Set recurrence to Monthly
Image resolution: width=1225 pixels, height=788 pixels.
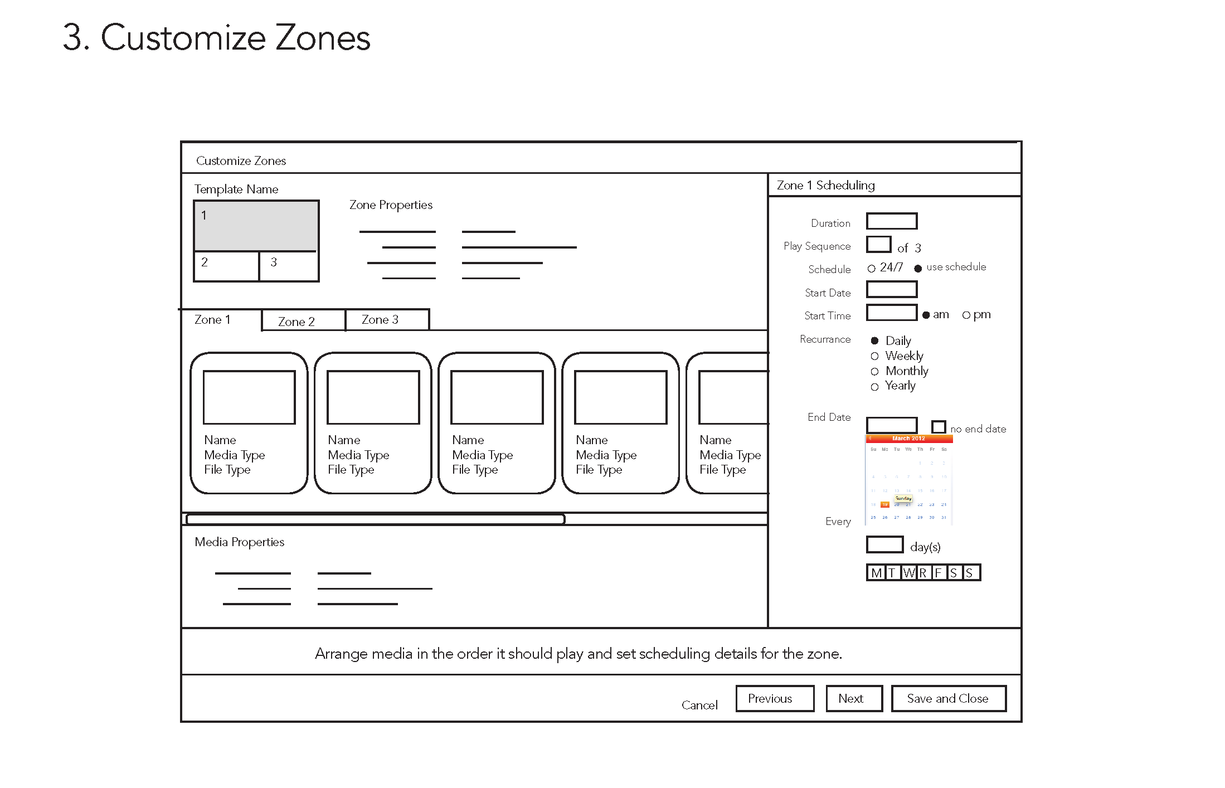874,371
